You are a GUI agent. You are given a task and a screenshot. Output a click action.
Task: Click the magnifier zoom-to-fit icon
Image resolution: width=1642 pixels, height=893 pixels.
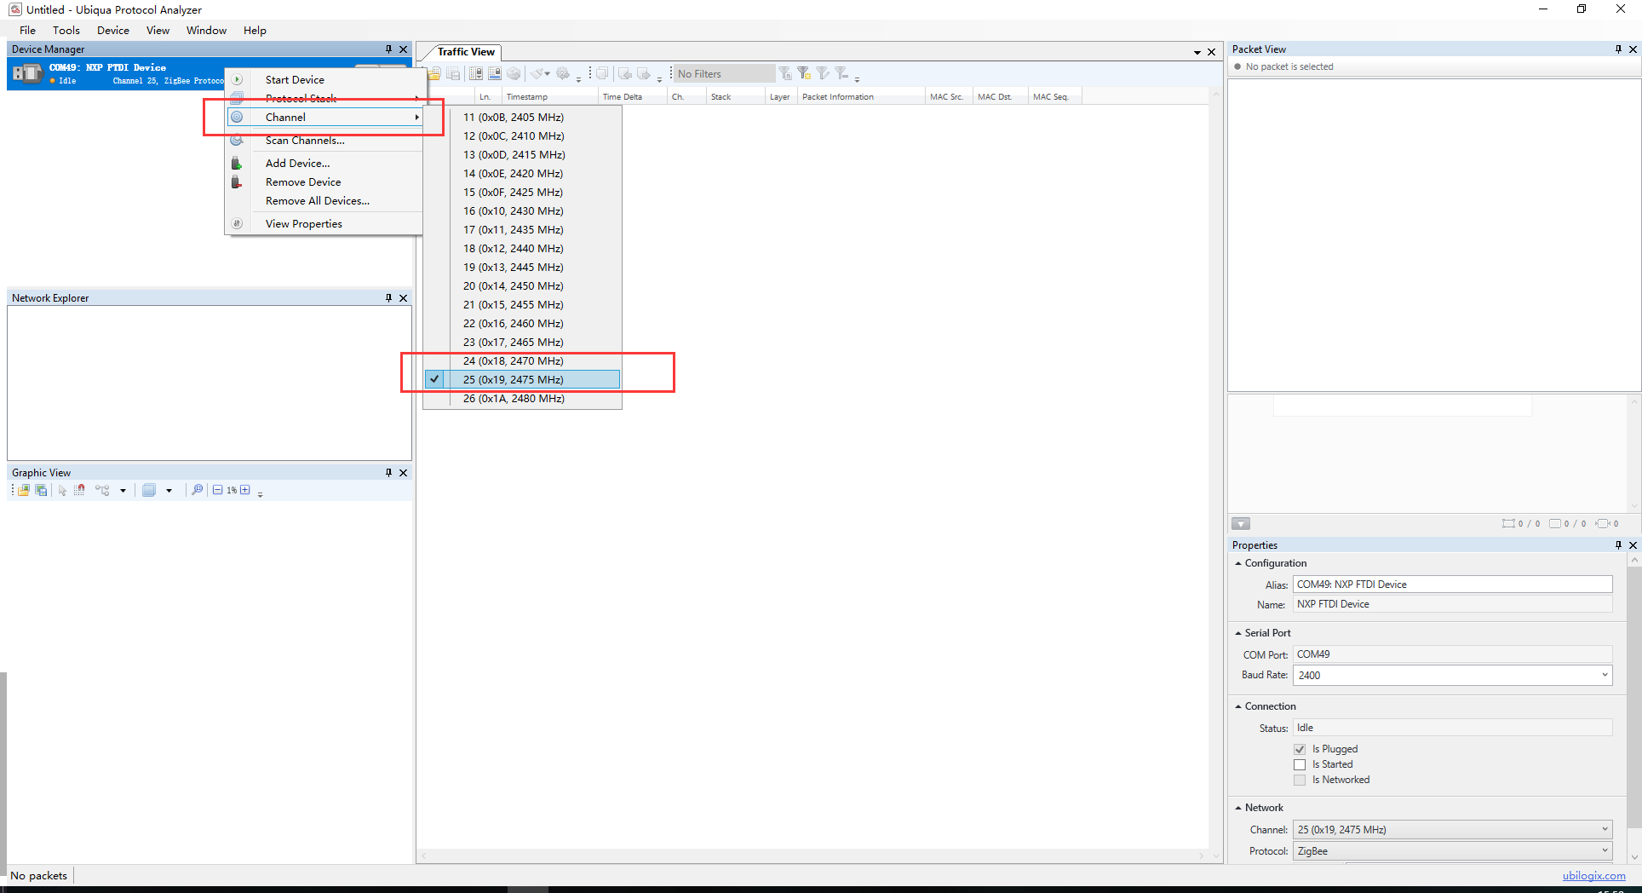pos(197,490)
